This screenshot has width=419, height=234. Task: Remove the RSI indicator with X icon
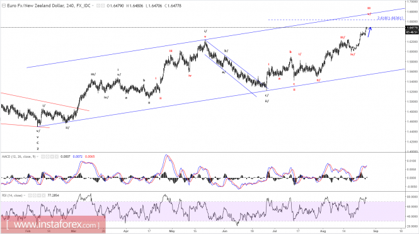[43, 196]
